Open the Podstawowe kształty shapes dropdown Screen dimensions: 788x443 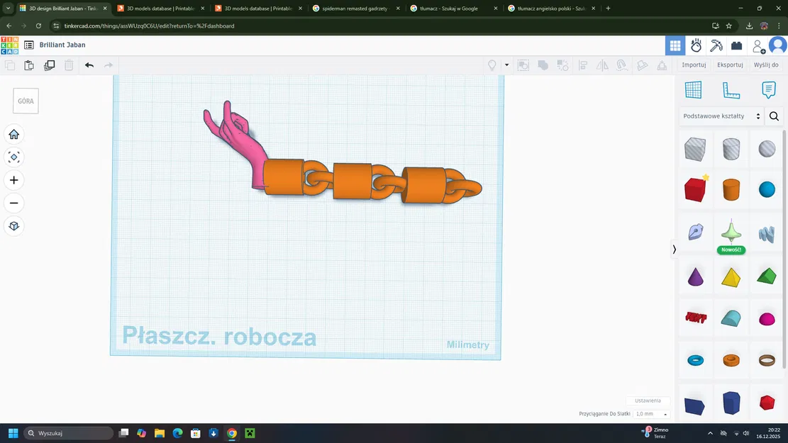(x=721, y=116)
